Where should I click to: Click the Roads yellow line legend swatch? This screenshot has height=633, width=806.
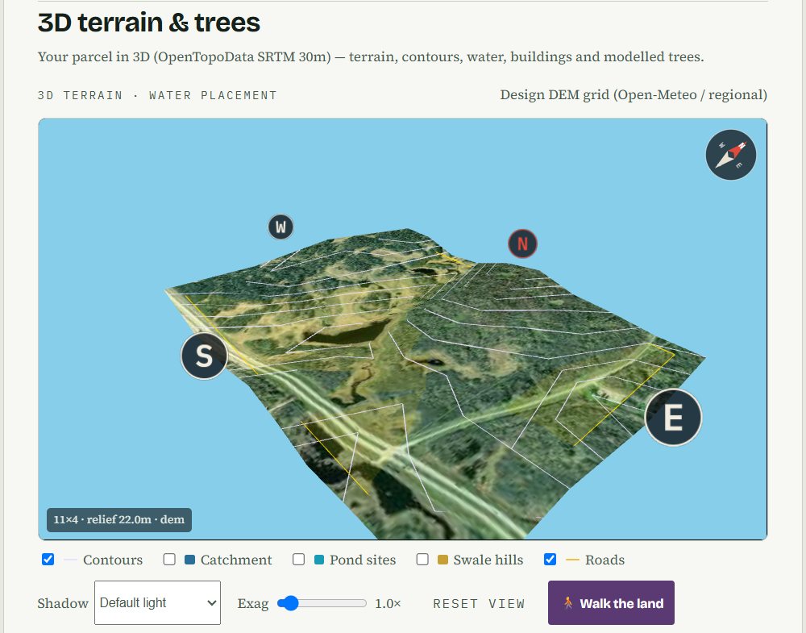pyautogui.click(x=572, y=560)
